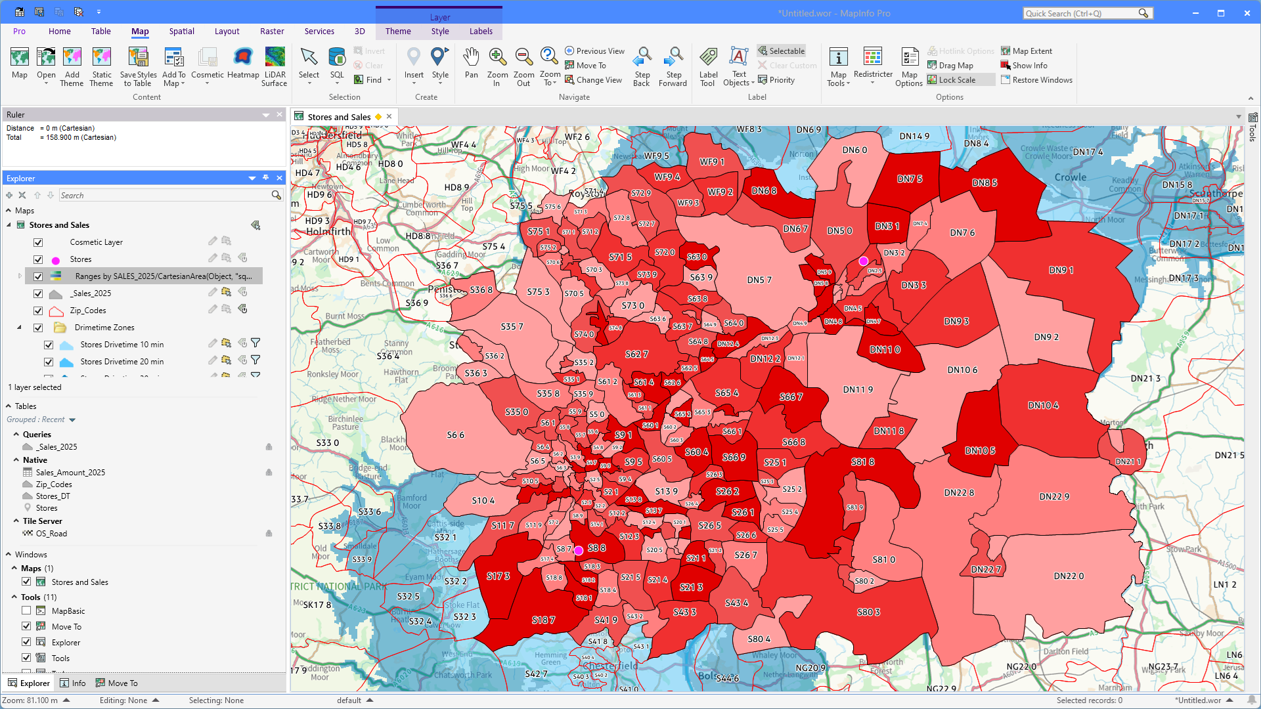
Task: Uncheck the Stores layer visibility checkbox
Action: 38,259
